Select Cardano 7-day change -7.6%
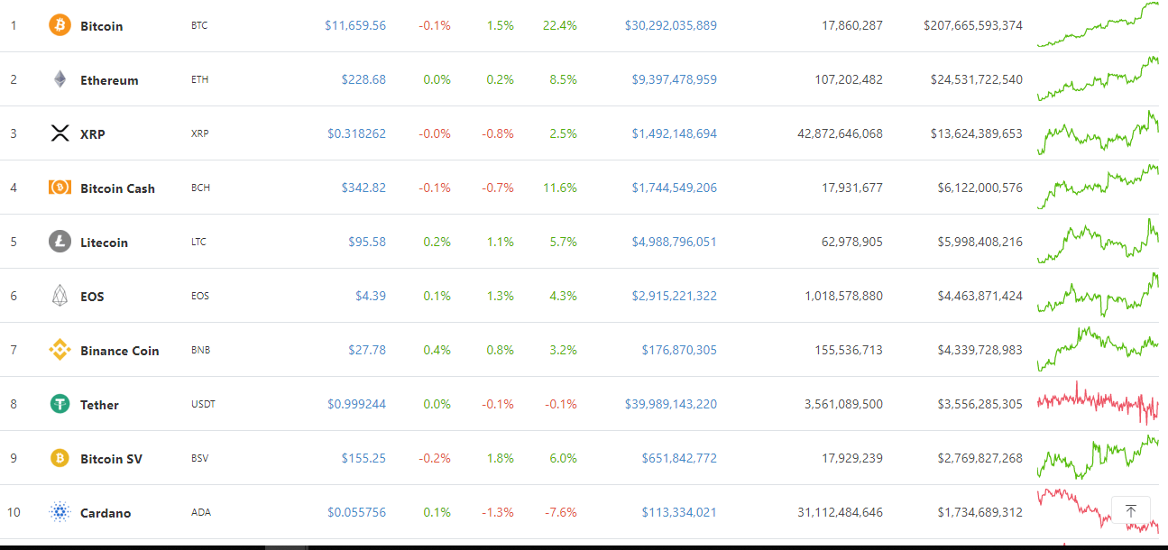The height and width of the screenshot is (550, 1168). [x=560, y=512]
